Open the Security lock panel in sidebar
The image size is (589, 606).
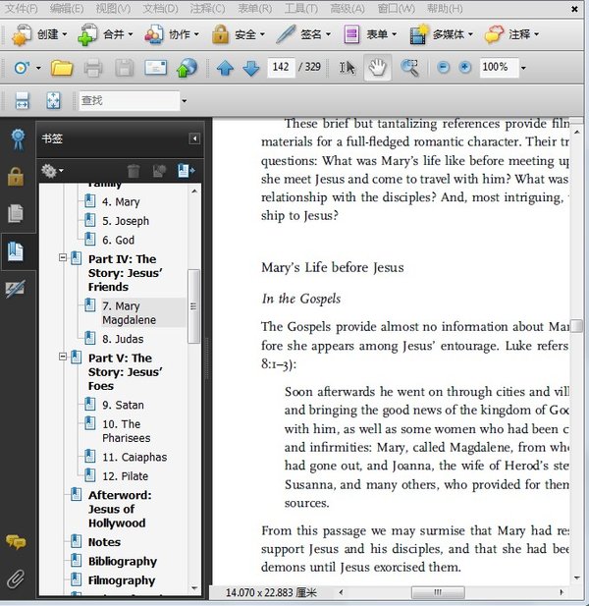point(17,177)
